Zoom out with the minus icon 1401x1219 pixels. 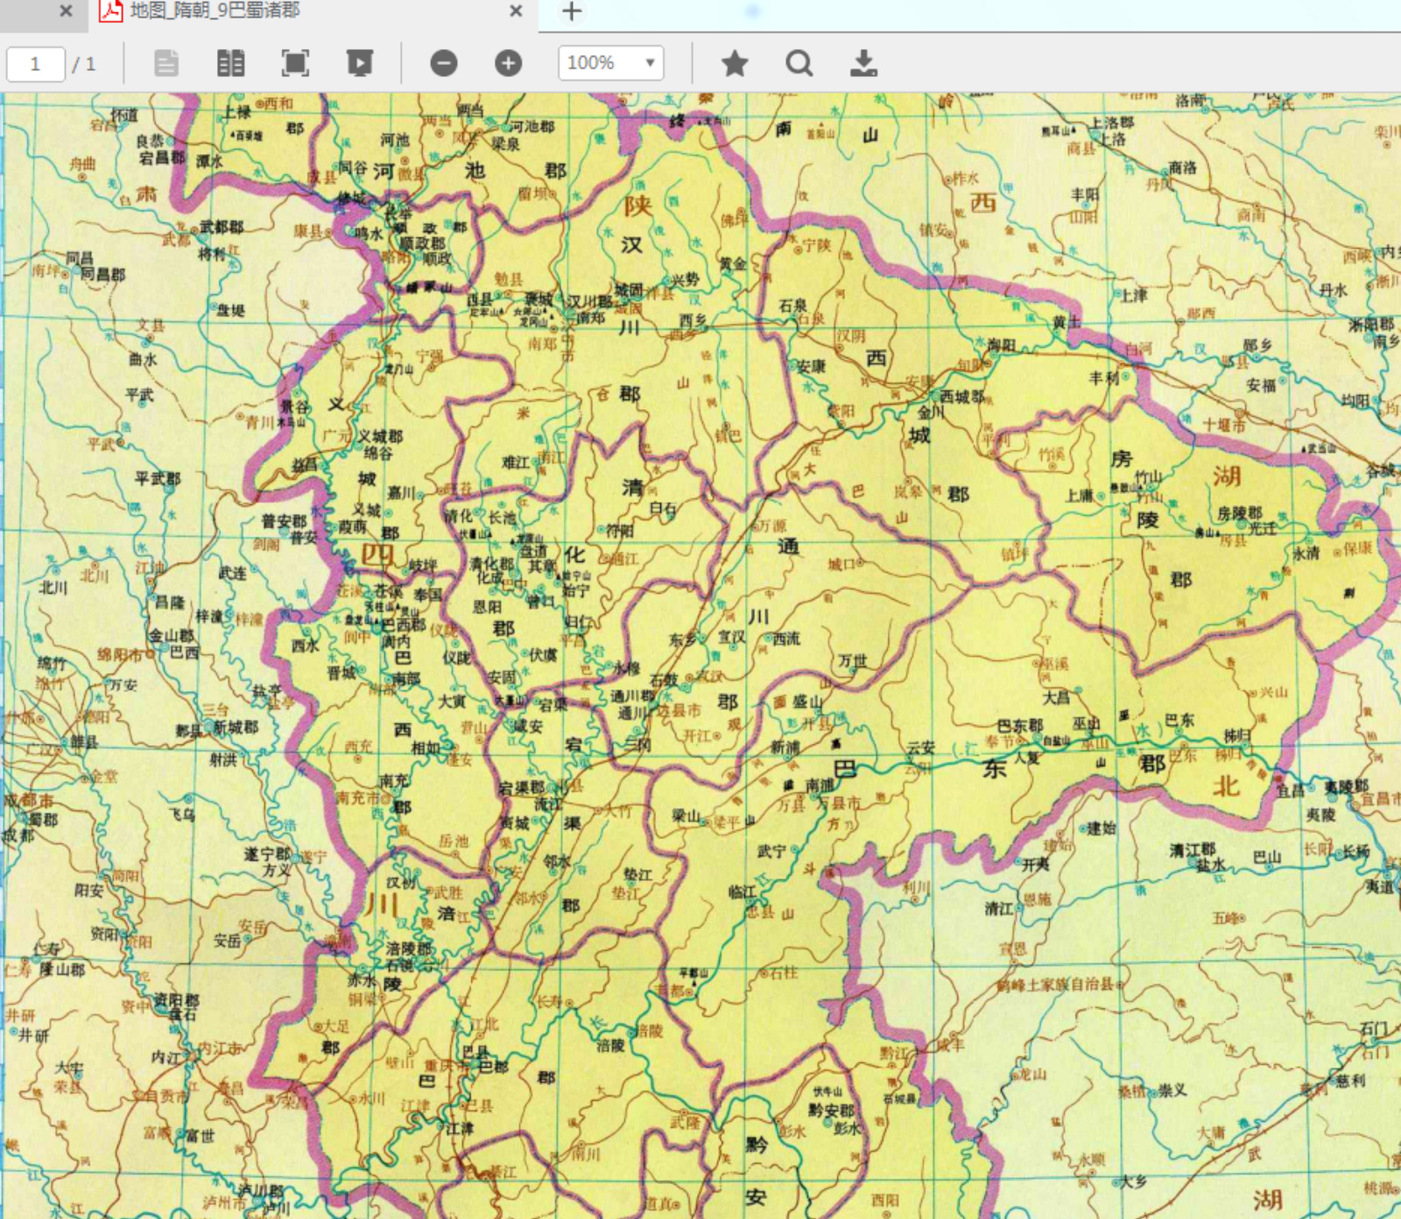(444, 63)
